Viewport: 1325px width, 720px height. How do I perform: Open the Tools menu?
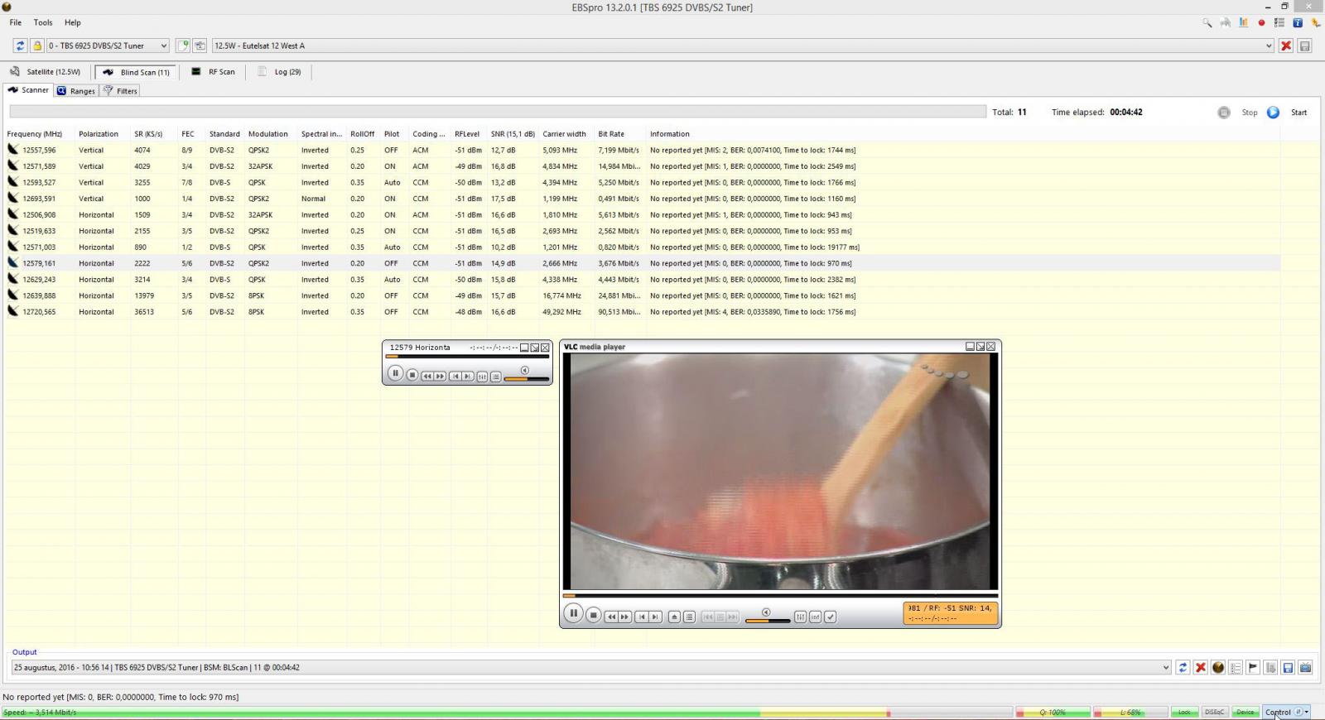[43, 22]
